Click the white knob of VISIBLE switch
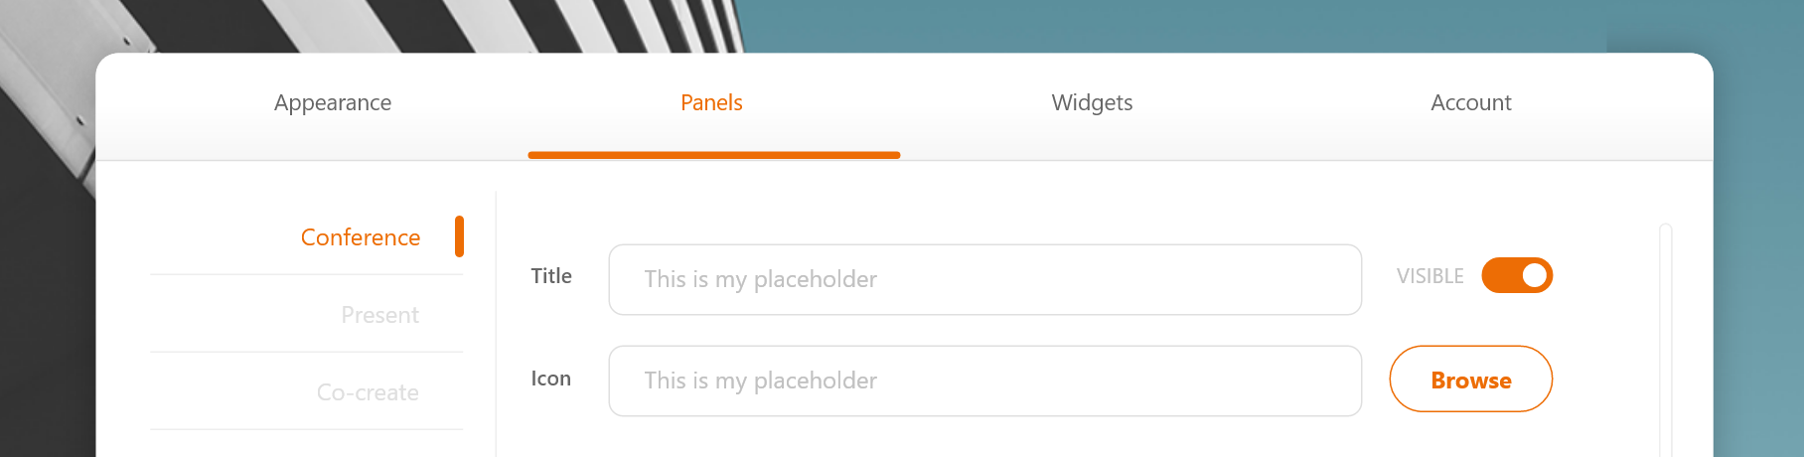Image resolution: width=1804 pixels, height=457 pixels. 1535,275
